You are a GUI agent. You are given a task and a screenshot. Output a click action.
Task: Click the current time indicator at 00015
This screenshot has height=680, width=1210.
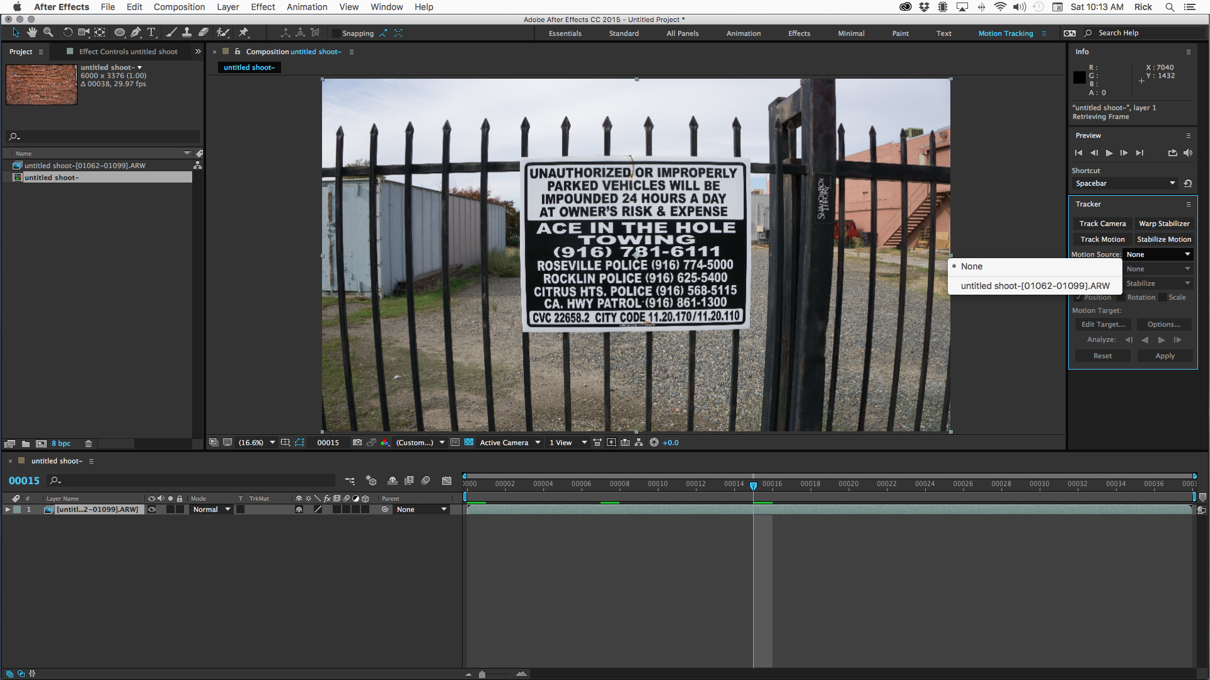(753, 485)
